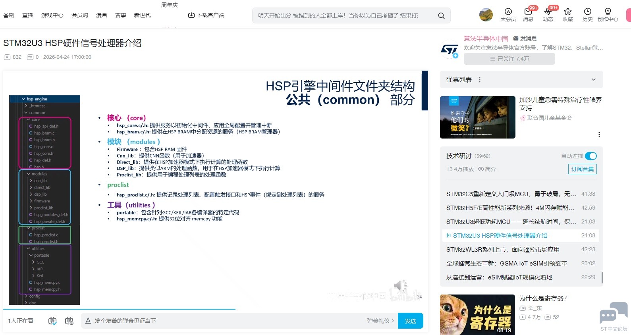This screenshot has height=335, width=631.
Task: Toggle the 自动连播 autoplay switch
Action: tap(591, 156)
